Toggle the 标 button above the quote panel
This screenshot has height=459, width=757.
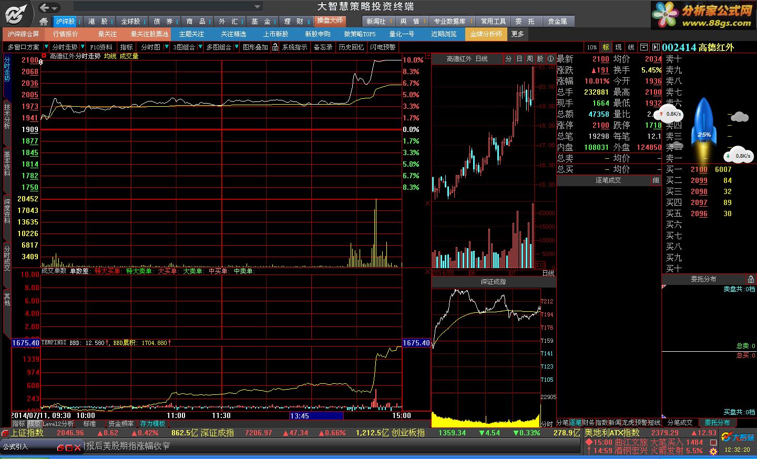(606, 47)
